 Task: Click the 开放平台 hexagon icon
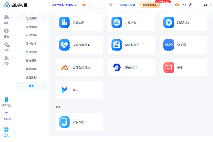(117, 22)
